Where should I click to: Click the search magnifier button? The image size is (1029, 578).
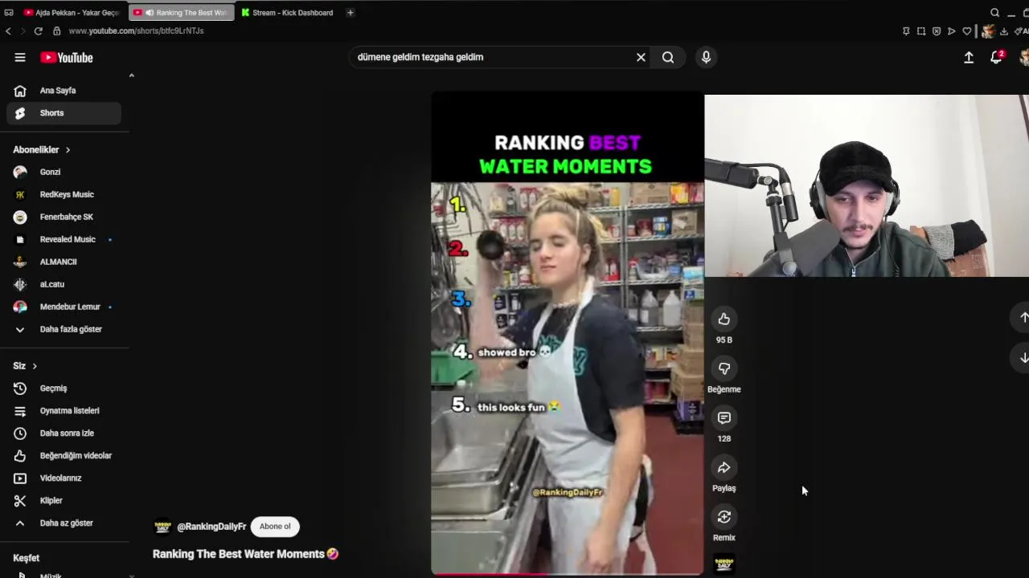pyautogui.click(x=668, y=57)
